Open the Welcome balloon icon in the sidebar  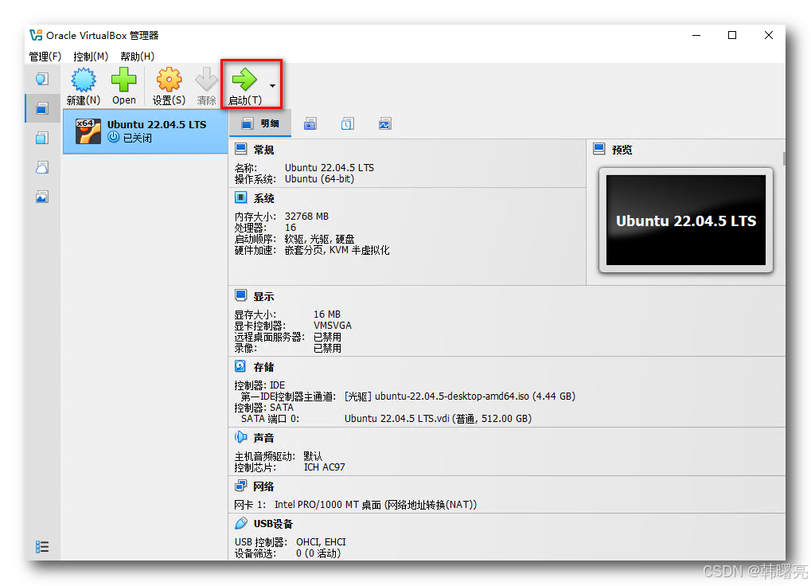coord(42,79)
